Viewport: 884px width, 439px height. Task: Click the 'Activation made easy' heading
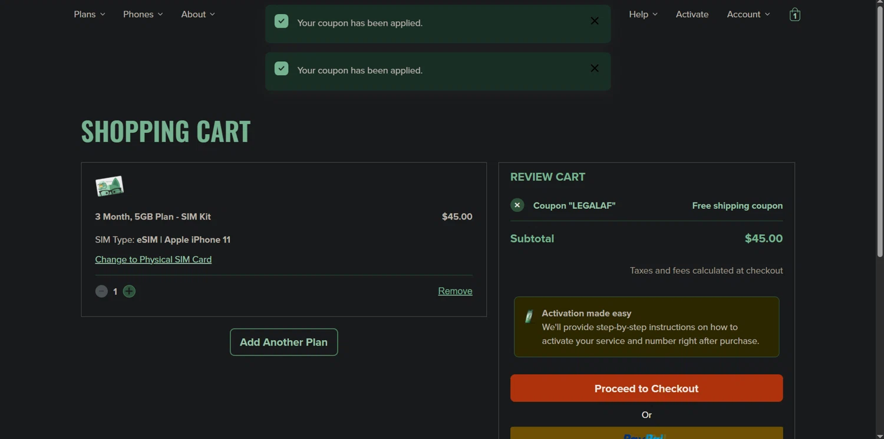pos(586,313)
